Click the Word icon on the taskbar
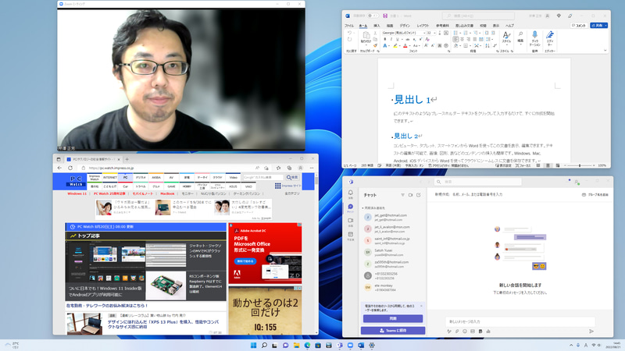The image size is (625, 351). point(361,345)
